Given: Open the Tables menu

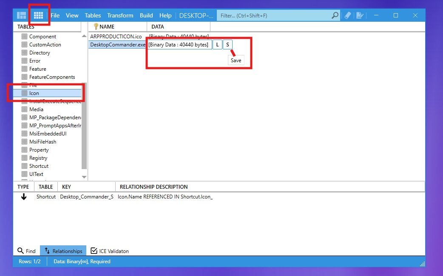Looking at the screenshot, I should pos(93,16).
